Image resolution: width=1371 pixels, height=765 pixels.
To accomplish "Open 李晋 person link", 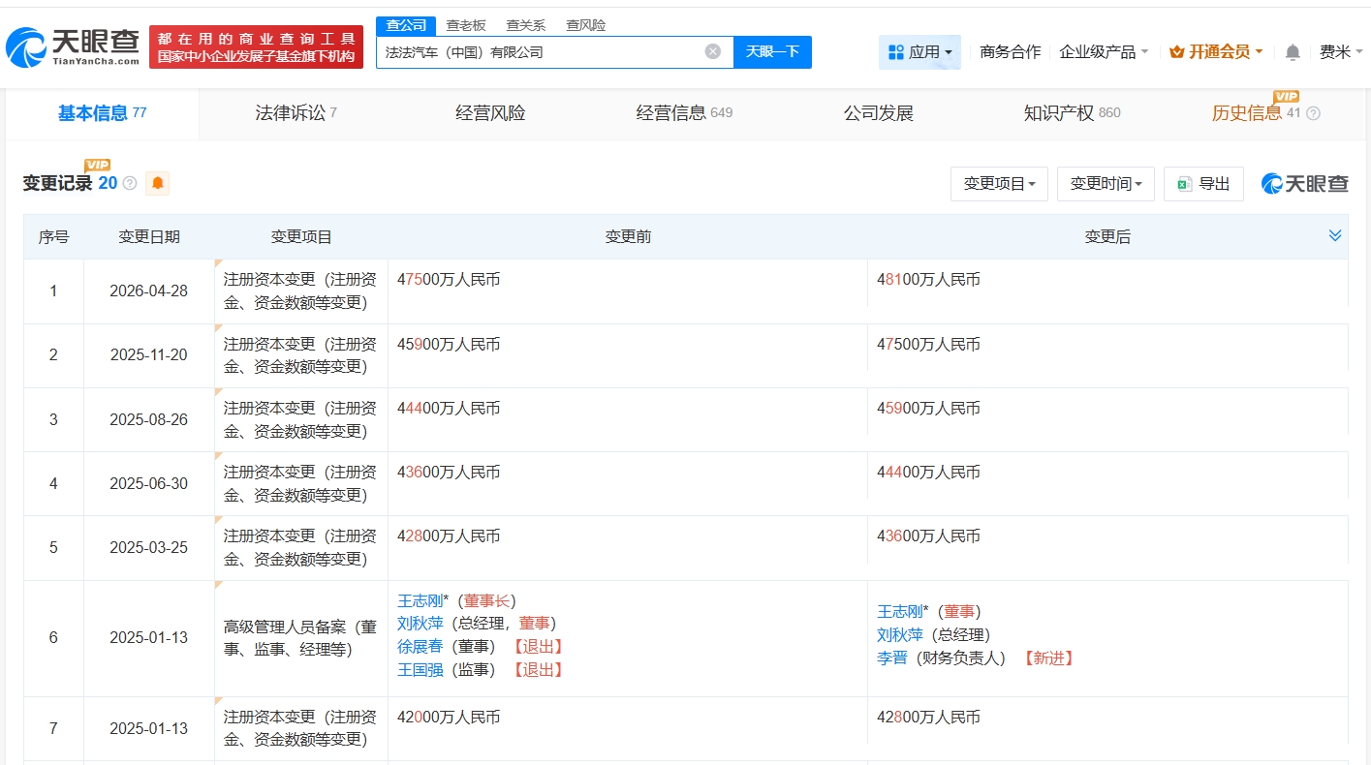I will [892, 658].
